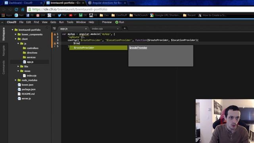Open the TW Twitter bookmark
The image size is (254, 143).
click(62, 15)
